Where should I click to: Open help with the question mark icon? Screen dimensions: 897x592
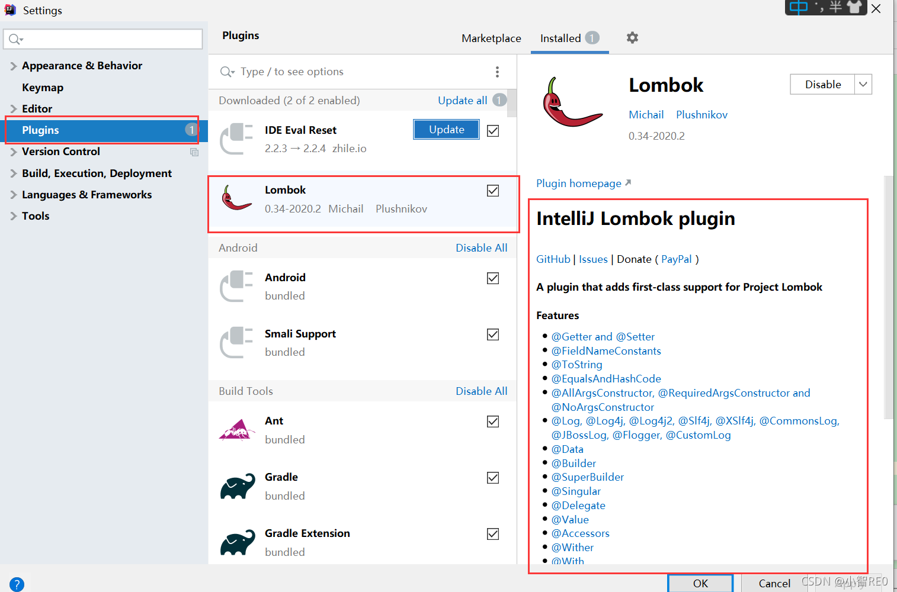17,584
